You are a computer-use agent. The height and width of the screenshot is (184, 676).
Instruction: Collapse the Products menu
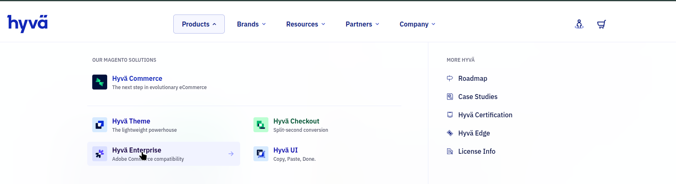[x=199, y=24]
